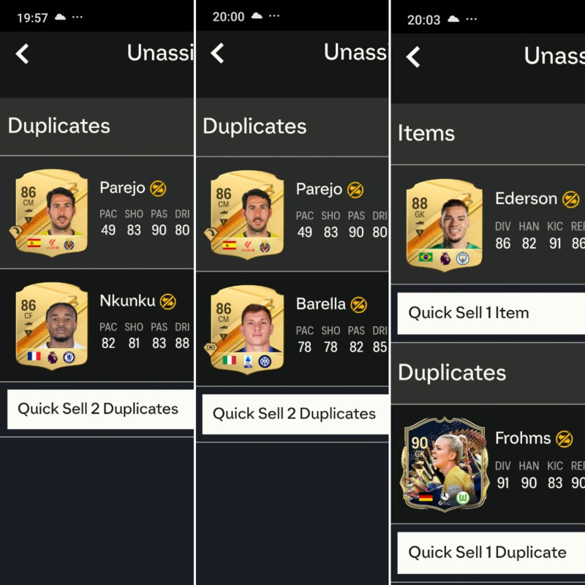Tap cloud status icon beside 20:03 time
This screenshot has height=585, width=585.
pos(453,19)
